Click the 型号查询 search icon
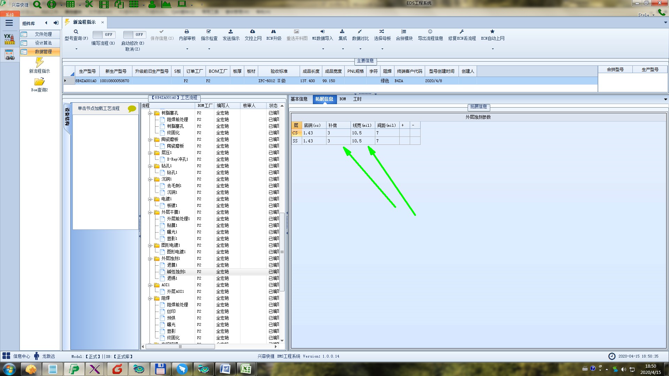 76,32
